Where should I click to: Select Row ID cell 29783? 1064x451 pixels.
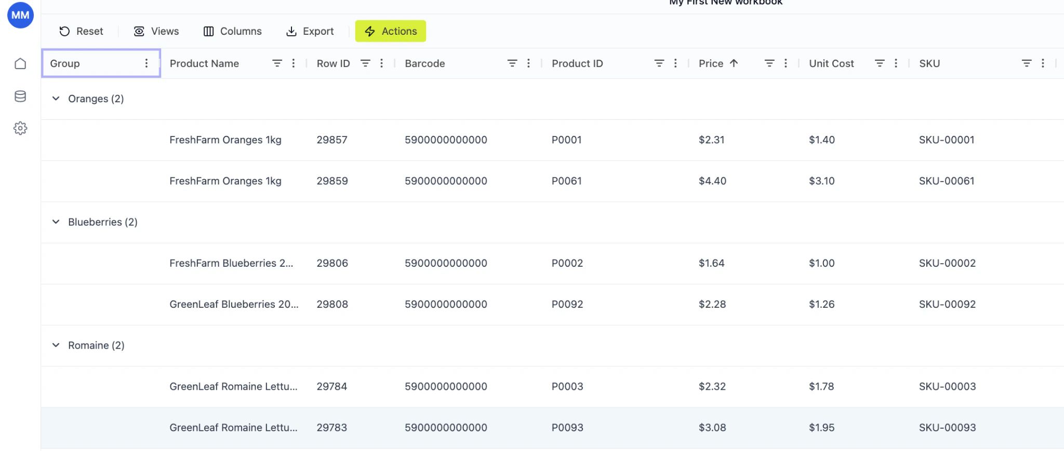pos(332,428)
